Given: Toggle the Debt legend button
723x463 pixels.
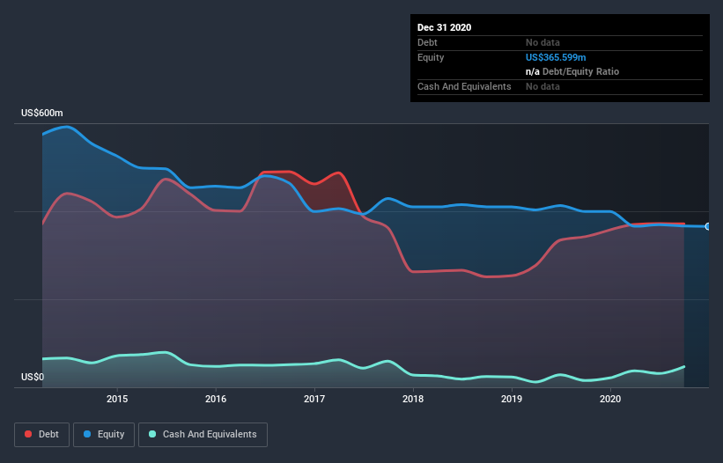Looking at the screenshot, I should click(41, 435).
